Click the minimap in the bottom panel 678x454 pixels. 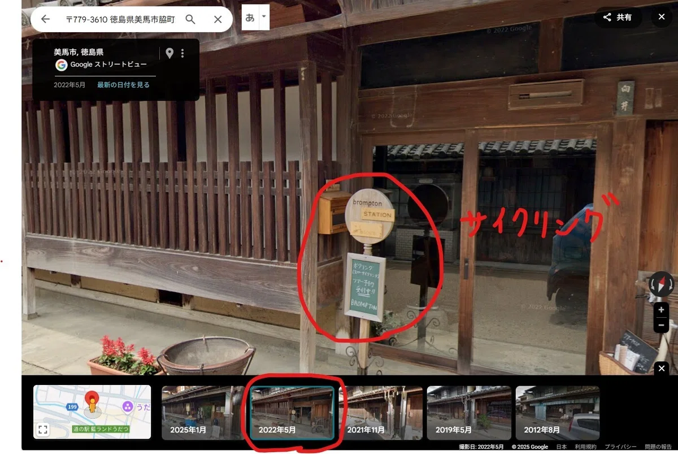pos(92,412)
